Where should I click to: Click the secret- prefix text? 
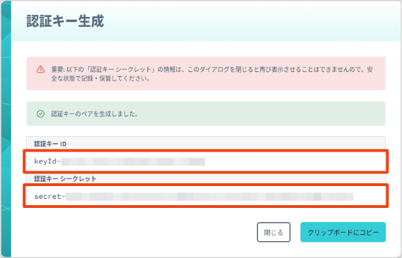coord(50,197)
